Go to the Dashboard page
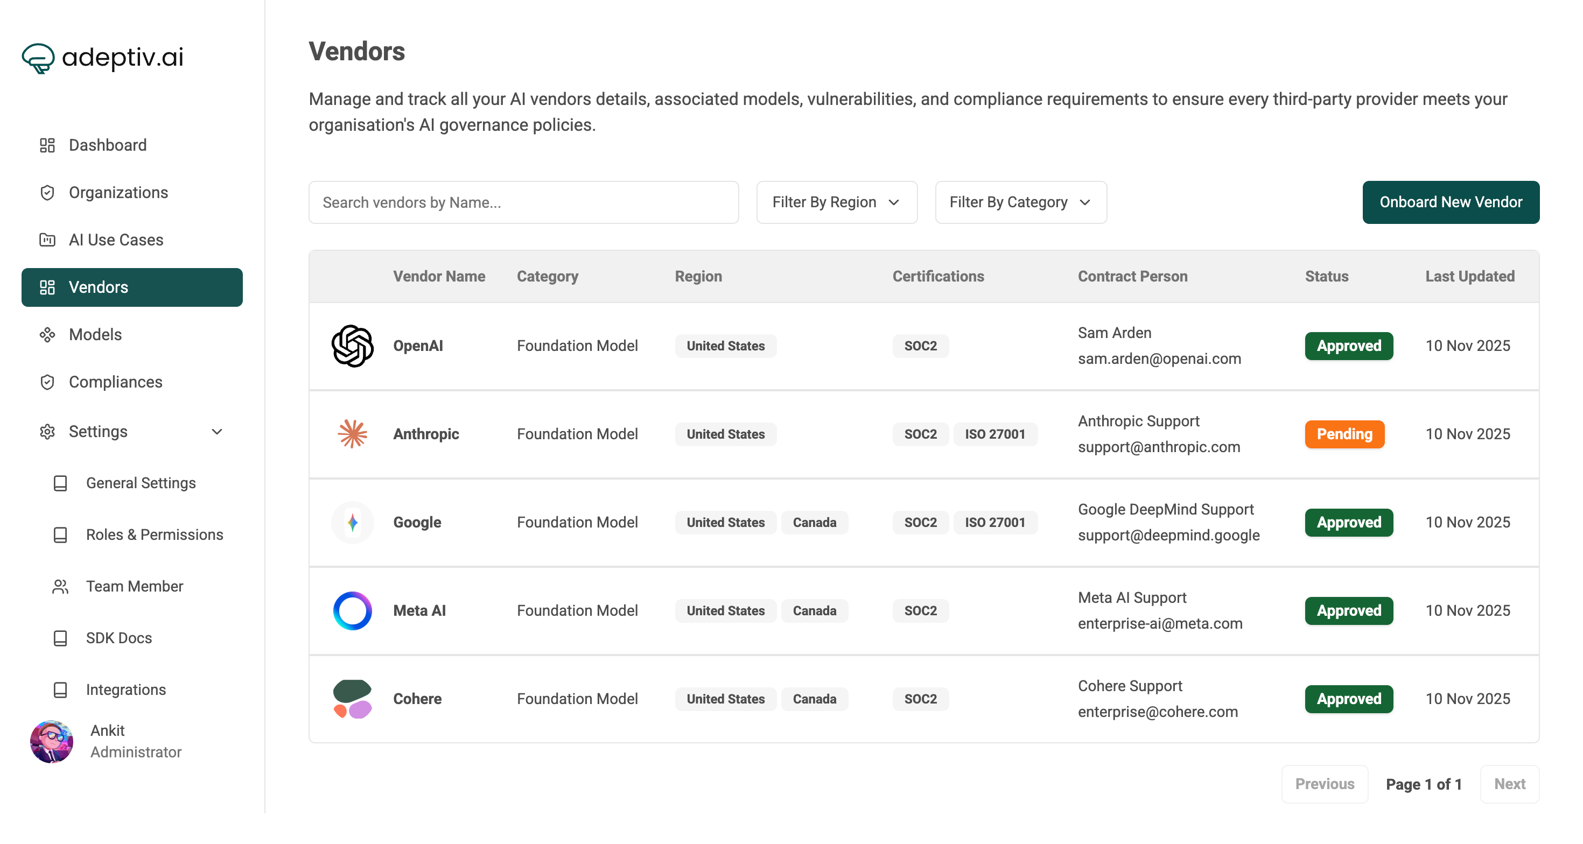The width and height of the screenshot is (1583, 844). (x=108, y=145)
